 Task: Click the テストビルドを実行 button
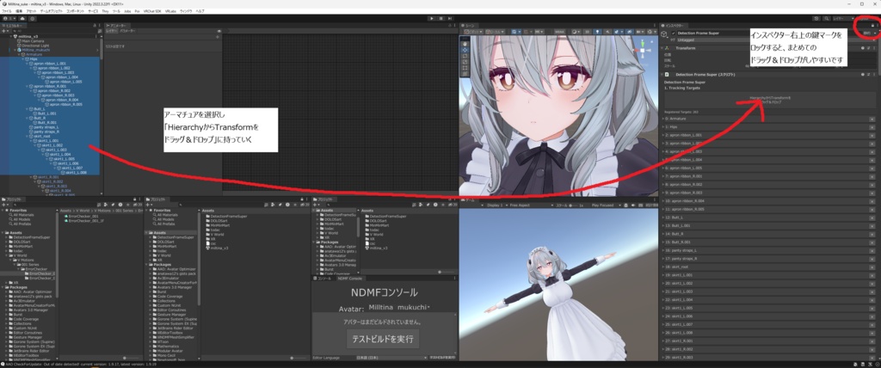point(382,339)
